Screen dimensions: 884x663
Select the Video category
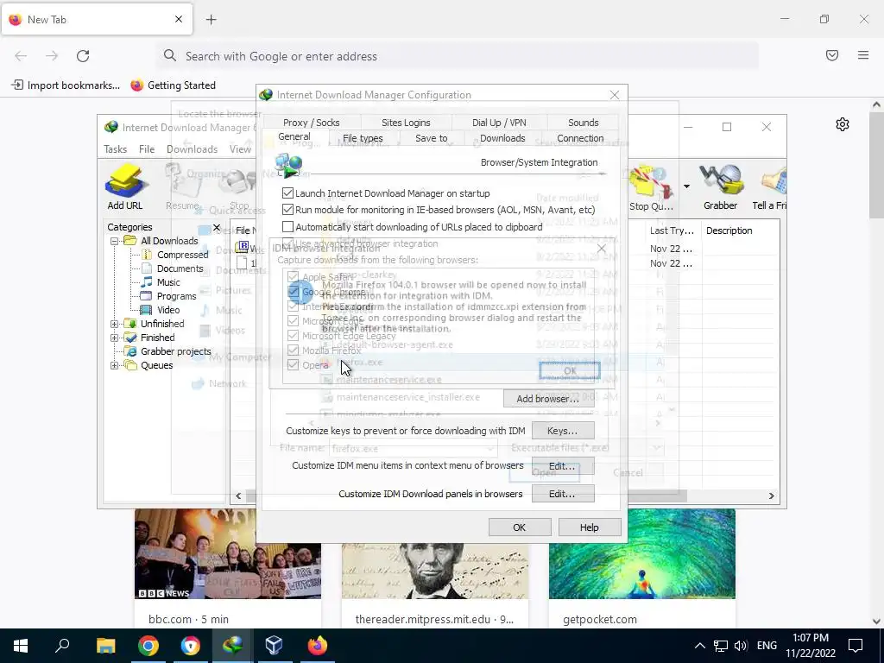168,310
